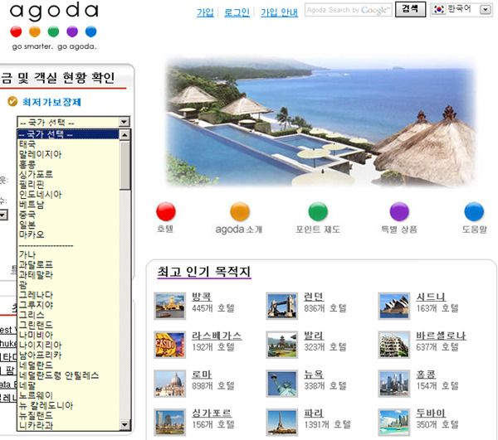Select 태국 from the country list

pyautogui.click(x=68, y=144)
